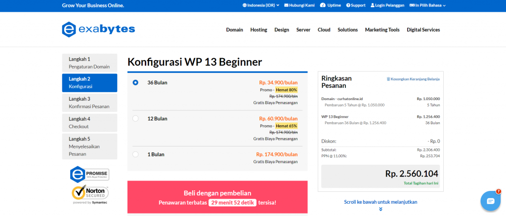The image size is (506, 216).
Task: Click the Hubungi Kami link
Action: point(299,5)
